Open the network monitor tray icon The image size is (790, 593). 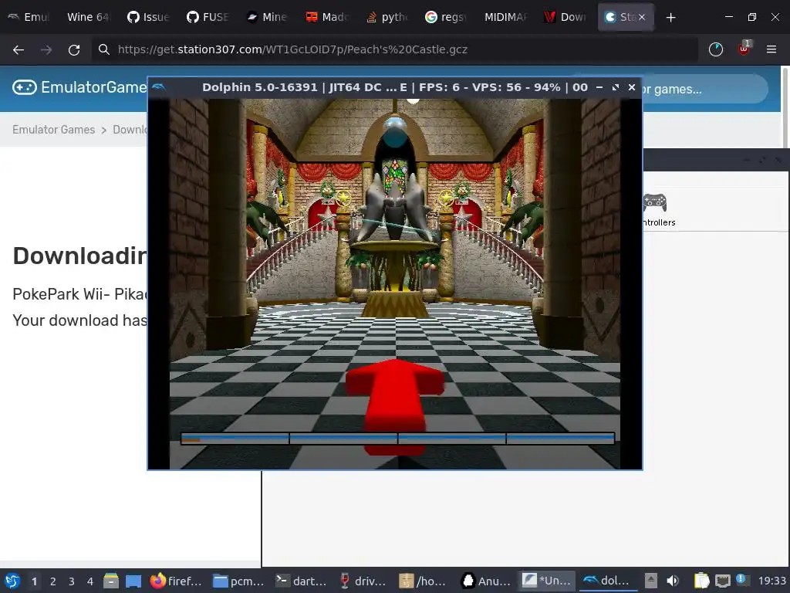coord(722,581)
